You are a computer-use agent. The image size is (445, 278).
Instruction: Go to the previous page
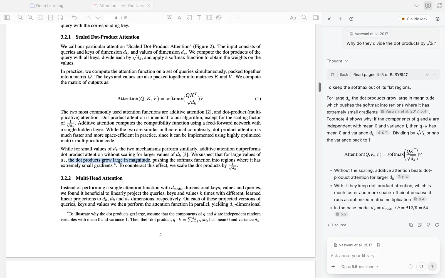88,18
